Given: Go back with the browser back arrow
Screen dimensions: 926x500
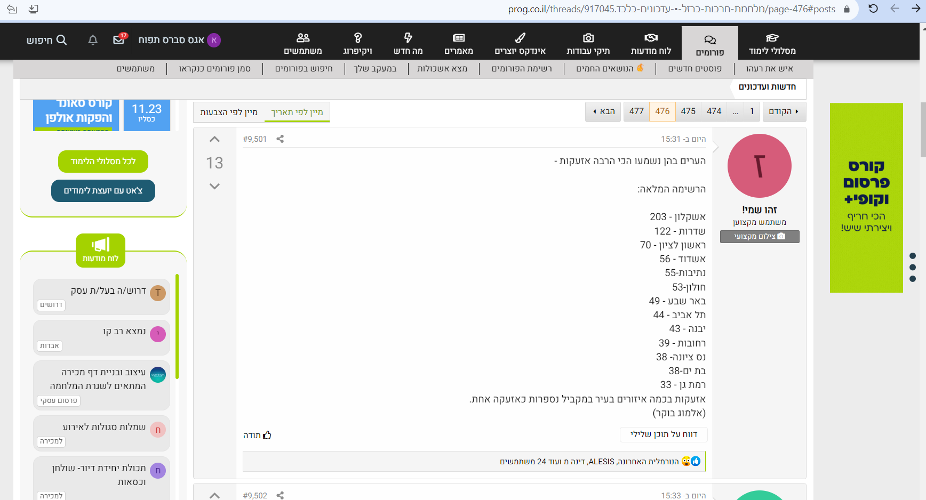Looking at the screenshot, I should (895, 9).
